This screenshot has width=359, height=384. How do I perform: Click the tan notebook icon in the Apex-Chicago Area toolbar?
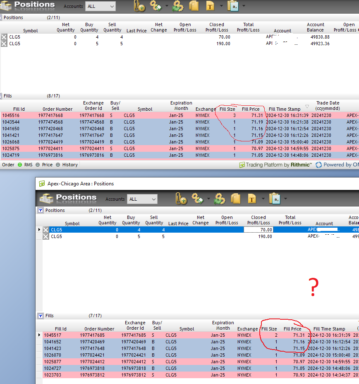pos(235,199)
